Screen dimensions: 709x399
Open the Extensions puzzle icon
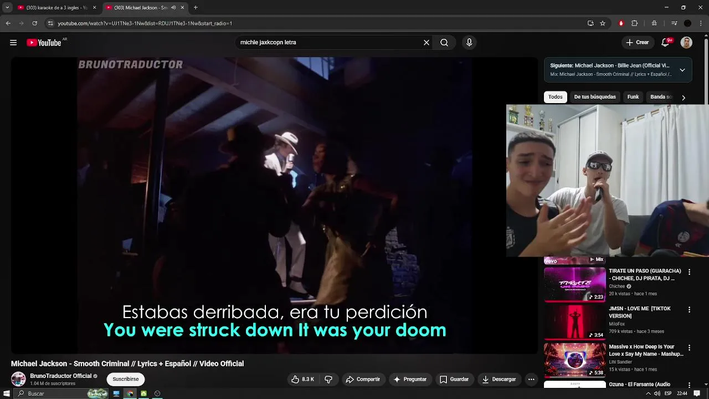click(x=635, y=23)
